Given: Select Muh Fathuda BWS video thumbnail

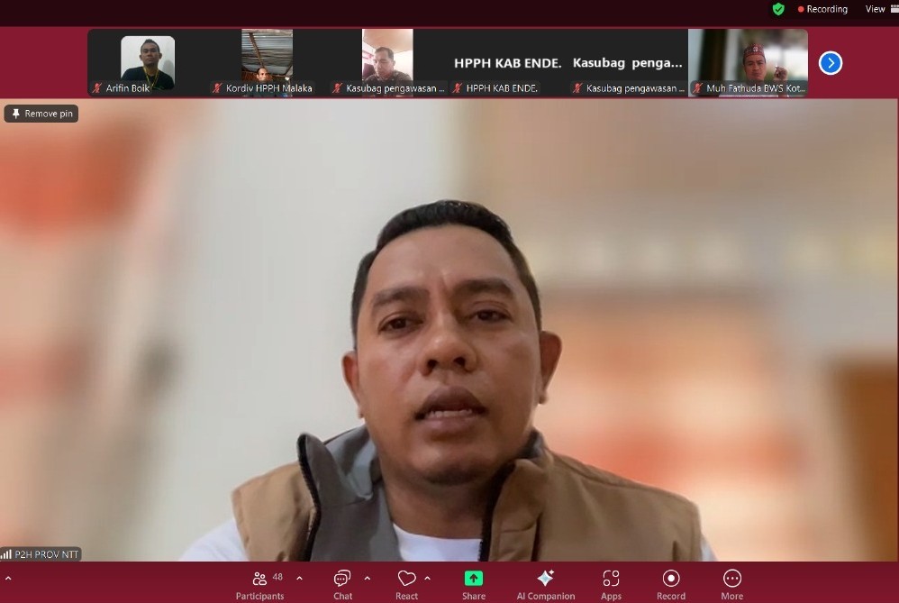Looking at the screenshot, I should point(748,62).
